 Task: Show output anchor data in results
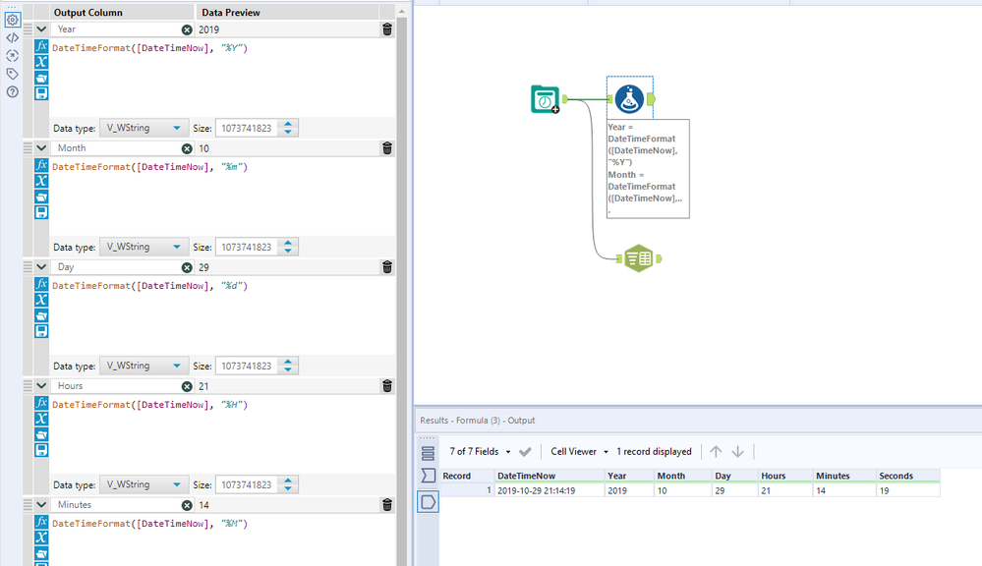coord(428,502)
